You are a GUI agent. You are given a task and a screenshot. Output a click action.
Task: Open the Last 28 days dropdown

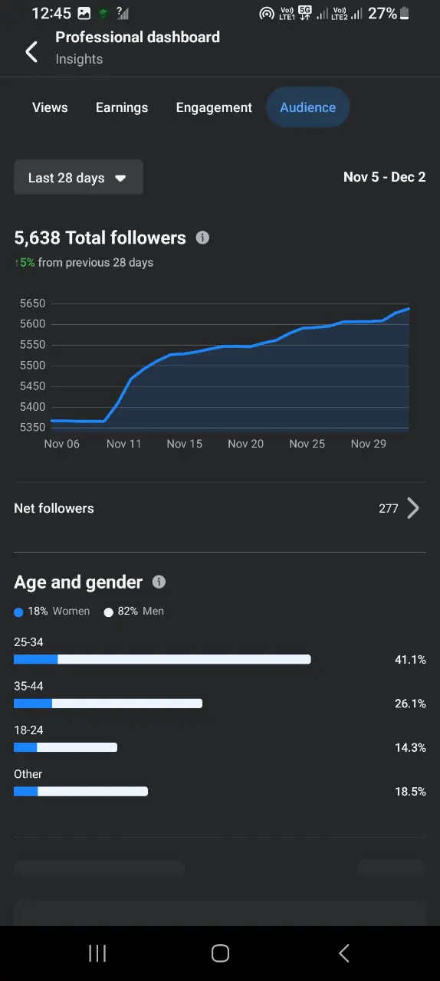[x=78, y=178]
